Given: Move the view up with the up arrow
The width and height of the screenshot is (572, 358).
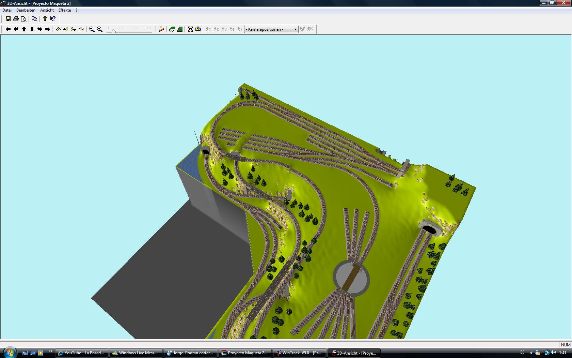Looking at the screenshot, I should (x=24, y=29).
